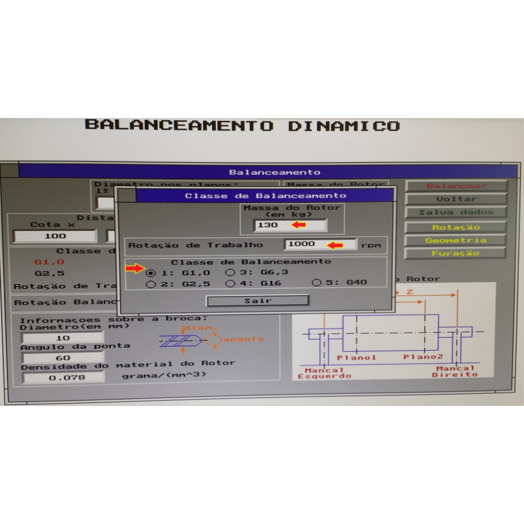Click the Sair button in the dialog
Screen dimensions: 524x524
257,301
